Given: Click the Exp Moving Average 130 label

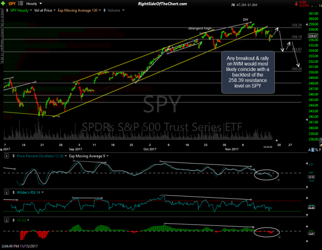Looking at the screenshot, I should (x=77, y=10).
